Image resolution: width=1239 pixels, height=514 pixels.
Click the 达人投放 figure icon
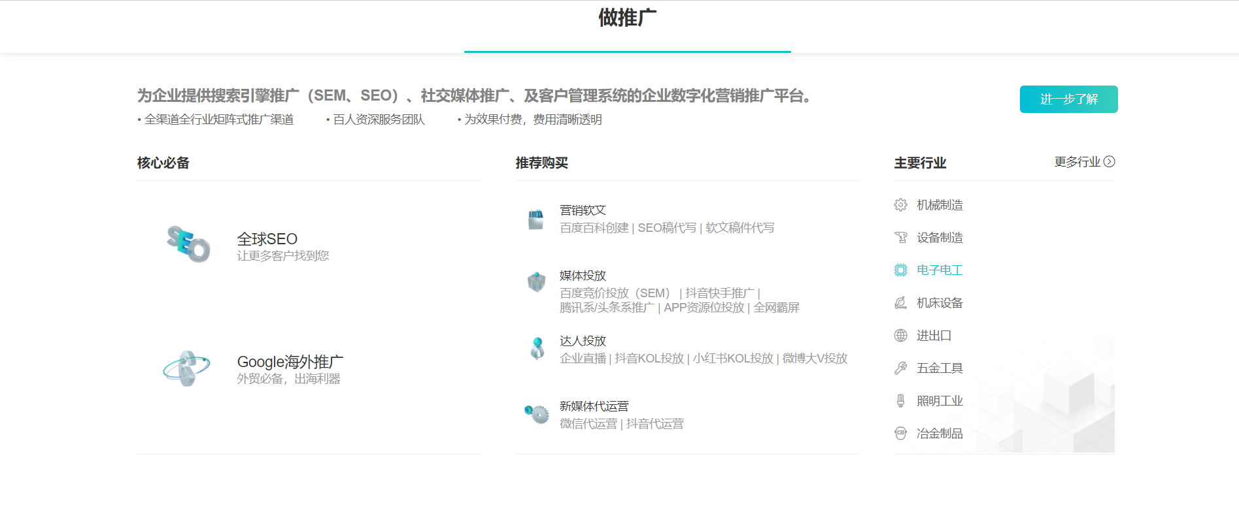[x=537, y=348]
